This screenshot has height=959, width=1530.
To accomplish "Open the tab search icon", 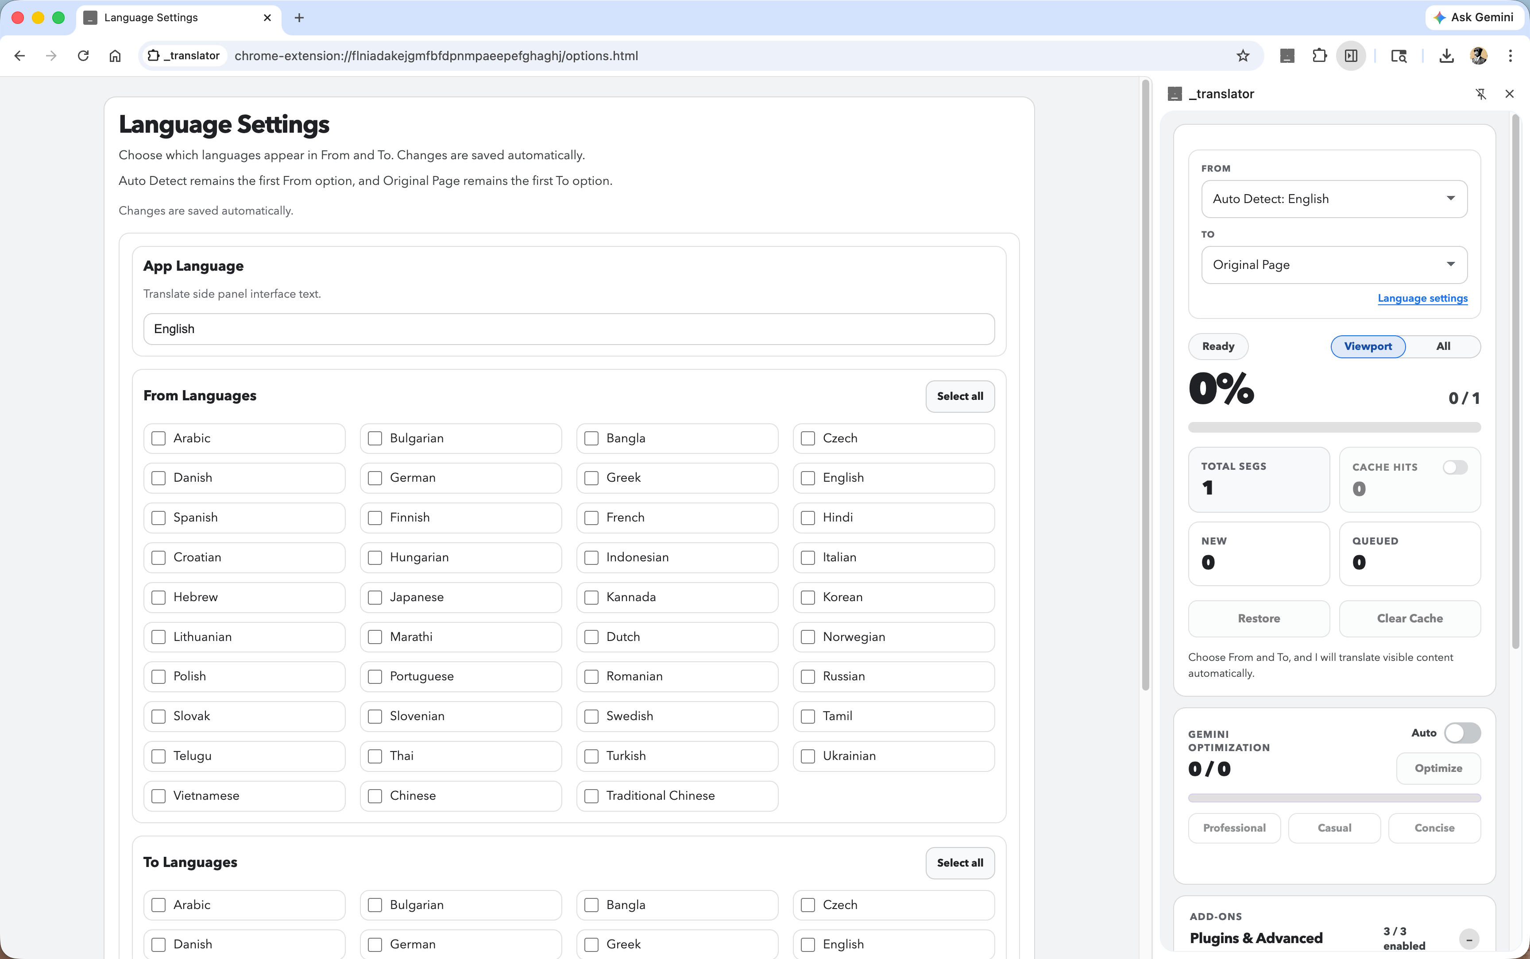I will coord(1399,56).
